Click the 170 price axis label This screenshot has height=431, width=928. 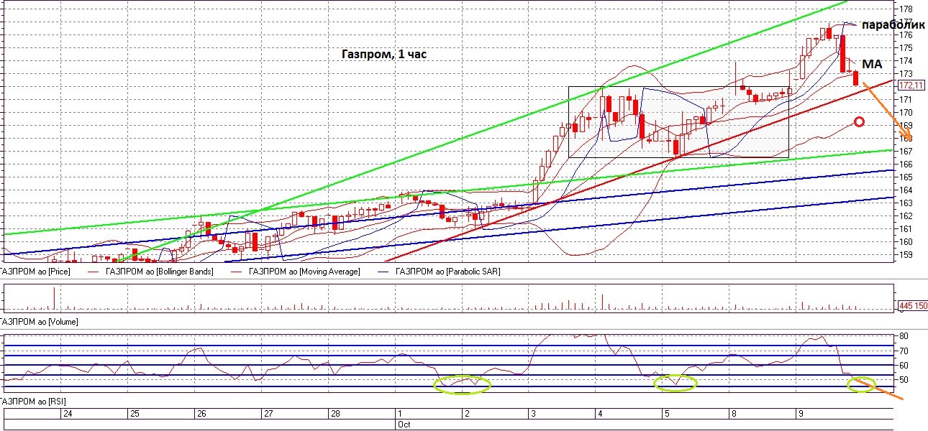pyautogui.click(x=906, y=112)
